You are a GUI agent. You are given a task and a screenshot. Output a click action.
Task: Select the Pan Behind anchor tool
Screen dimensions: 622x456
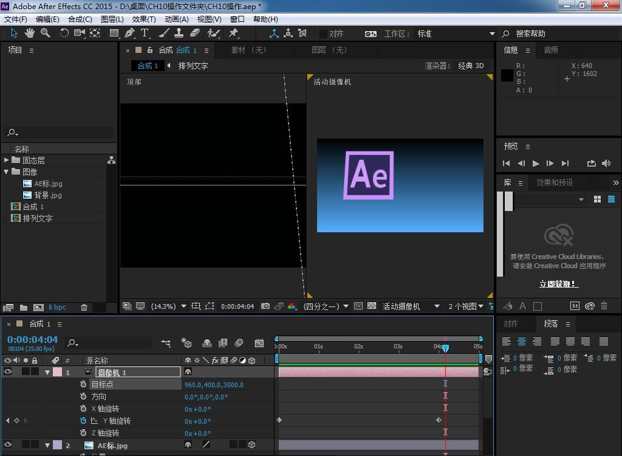point(95,33)
